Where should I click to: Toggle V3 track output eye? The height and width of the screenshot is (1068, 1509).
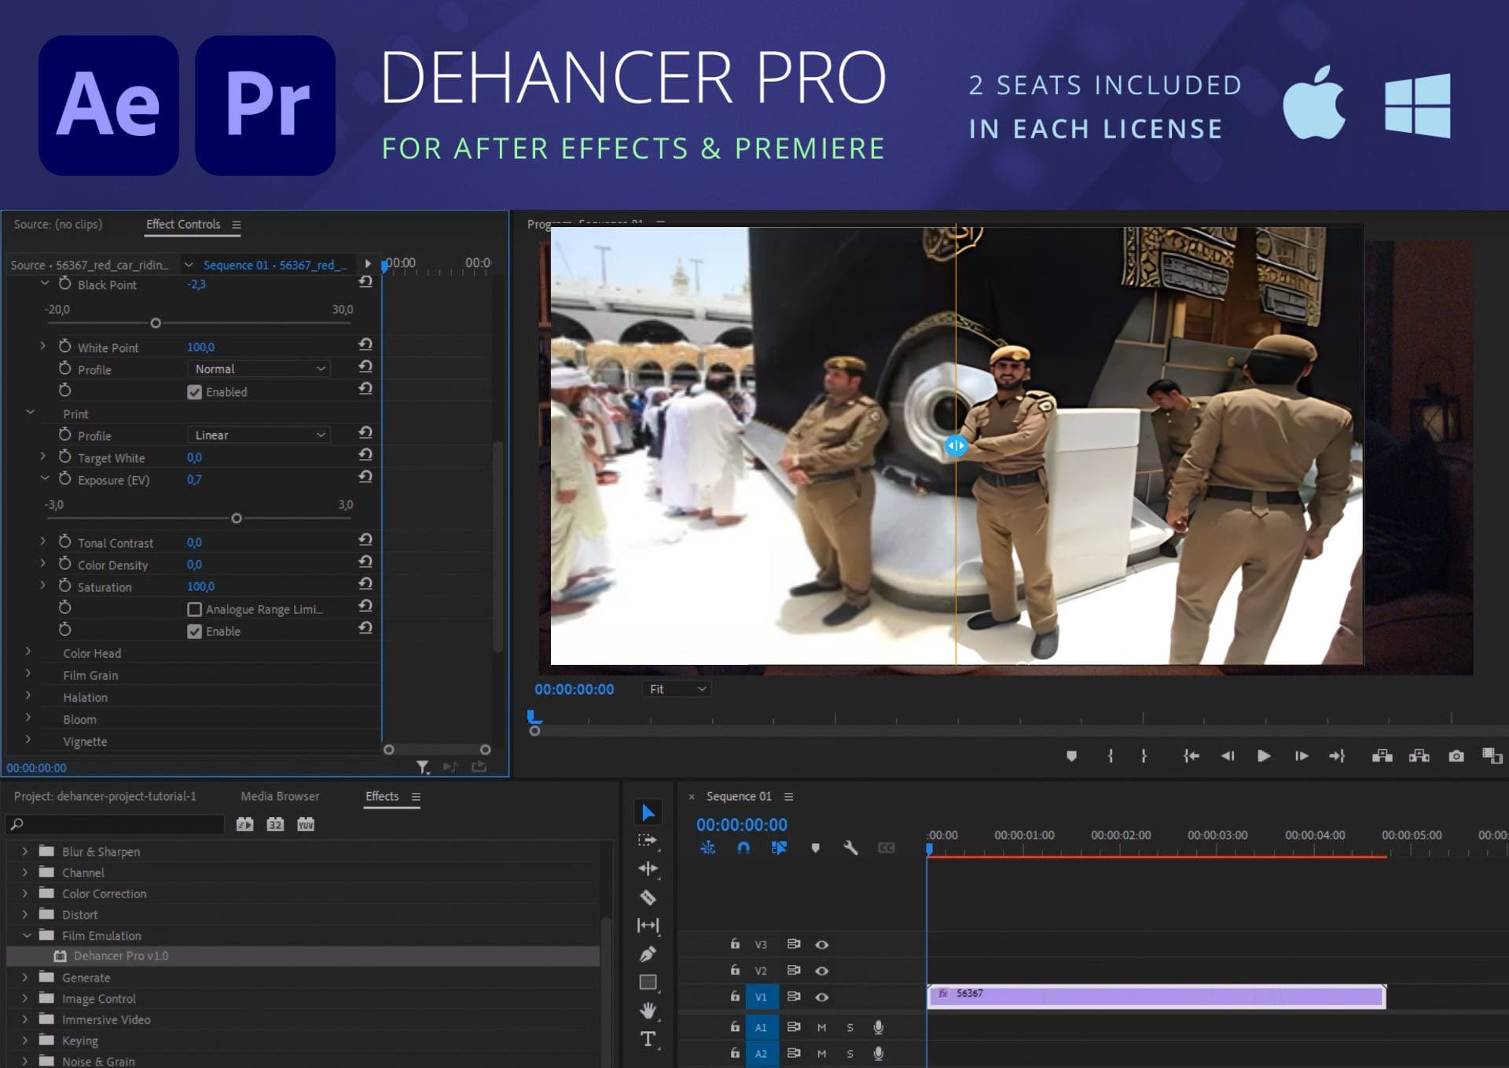pyautogui.click(x=822, y=945)
